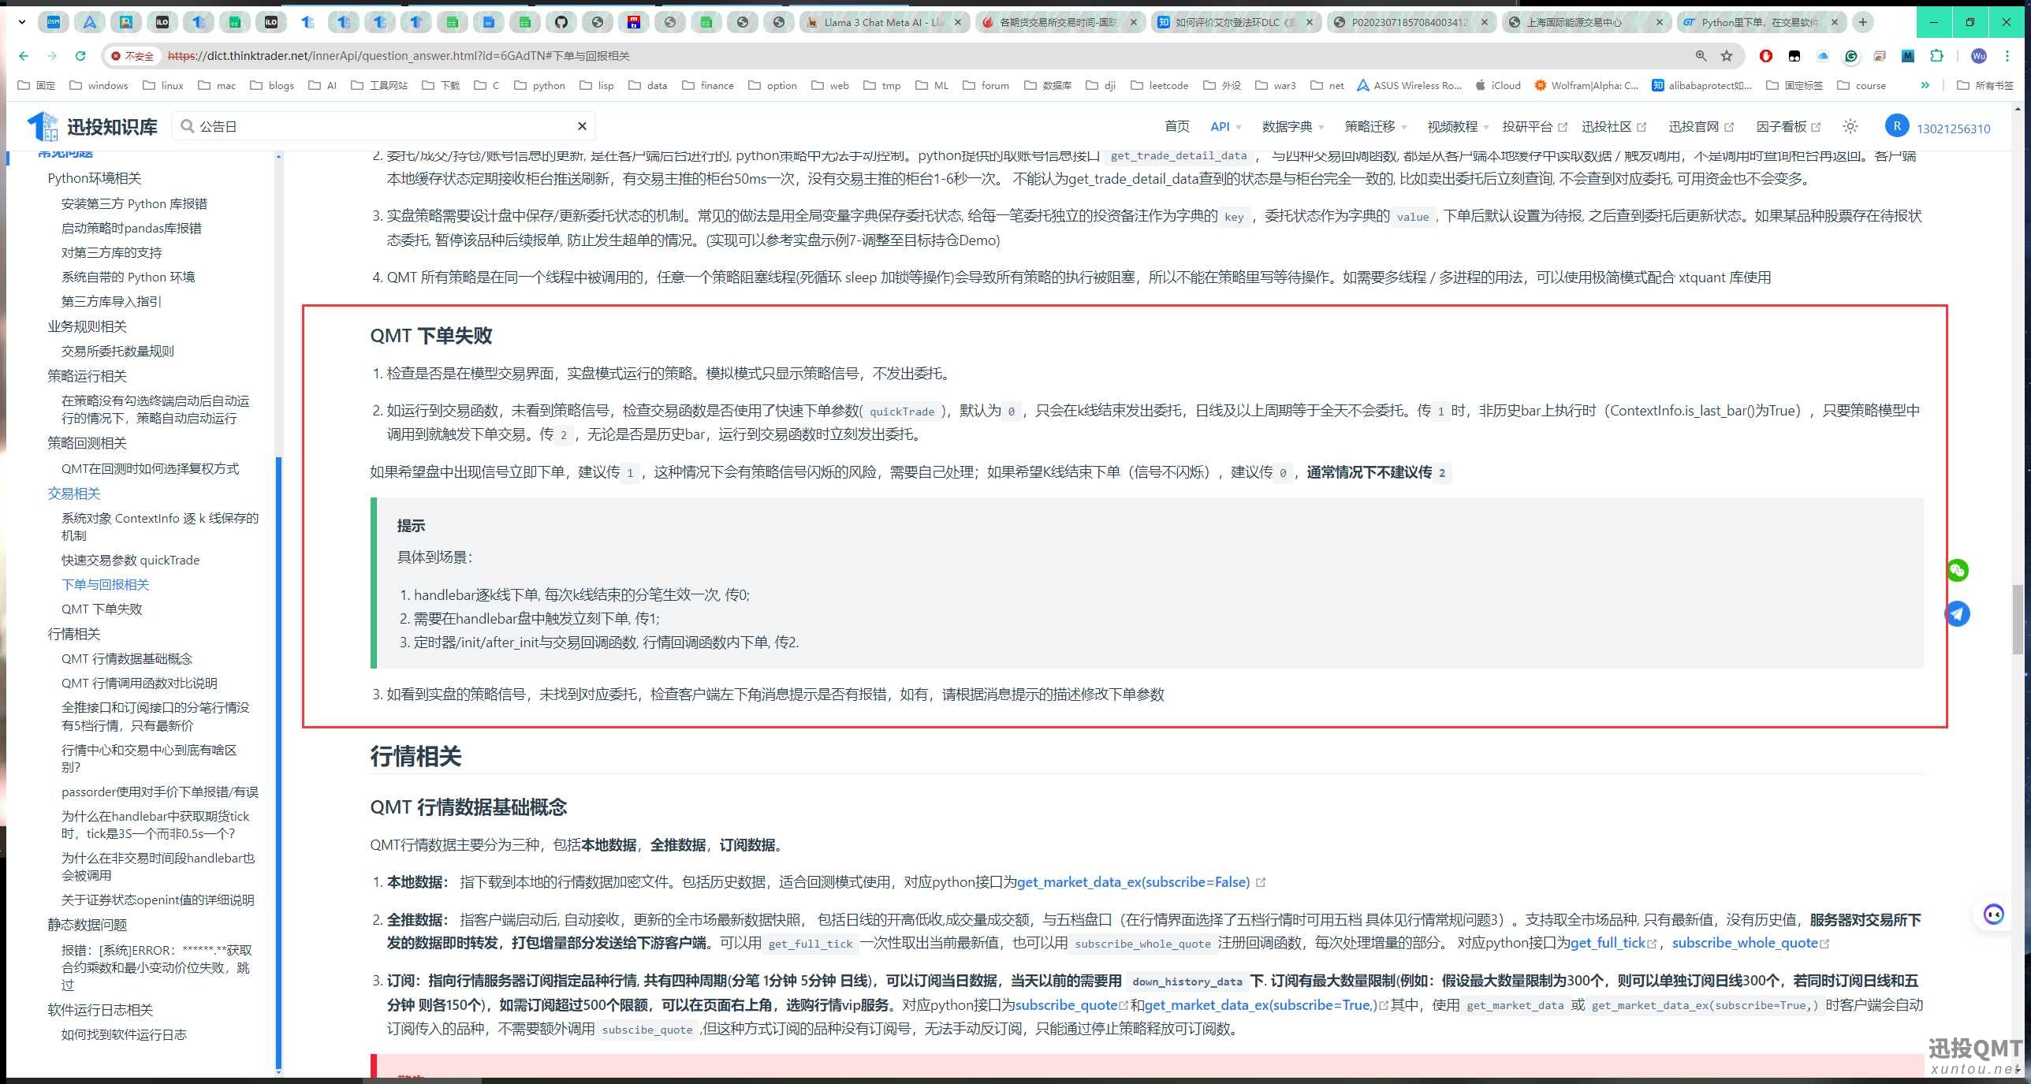2031x1084 pixels.
Task: Select QMT 下单失败 in sidebar
Action: (x=102, y=609)
